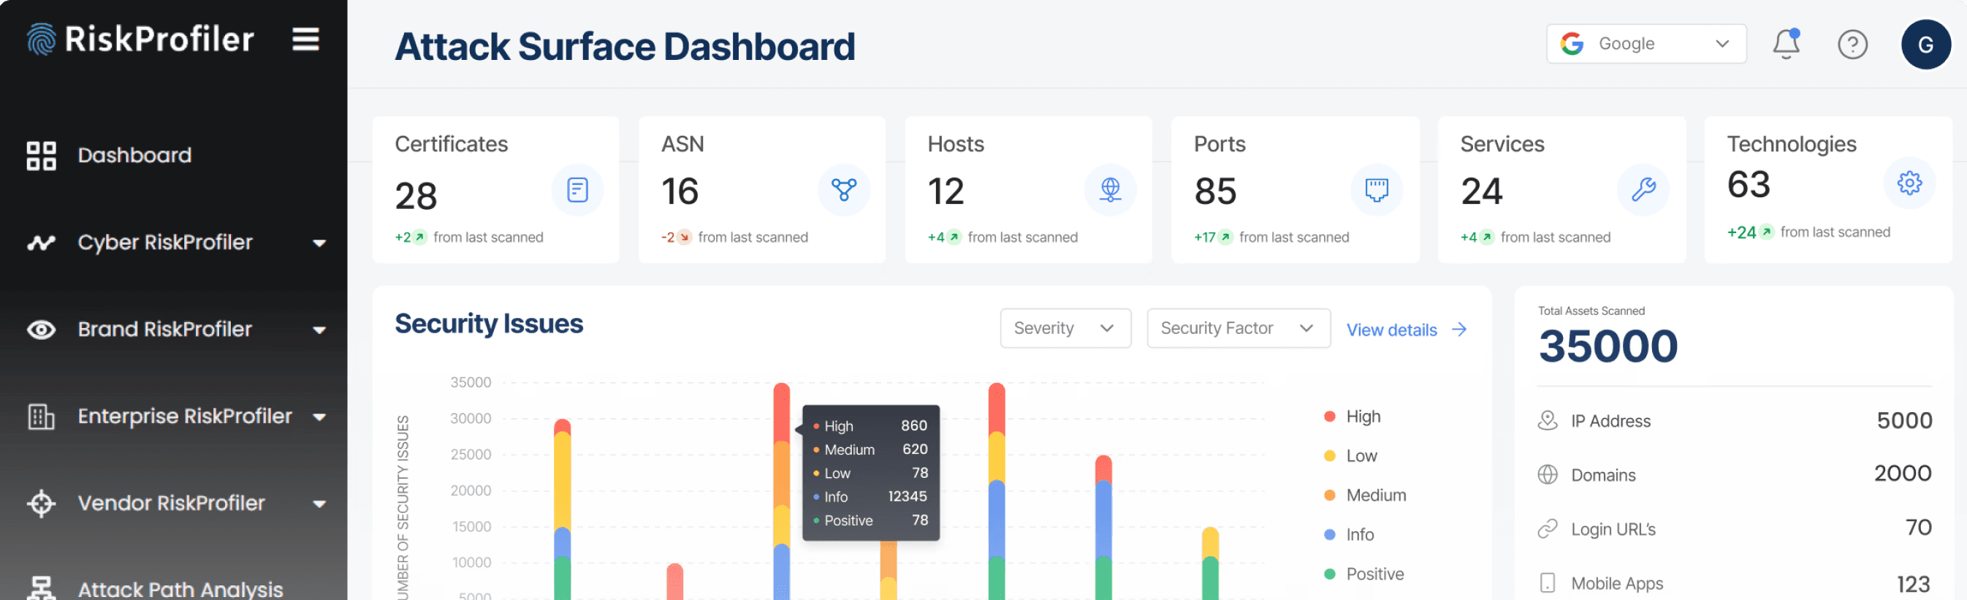Open the G user profile avatar
The width and height of the screenshot is (1967, 600).
1926,45
